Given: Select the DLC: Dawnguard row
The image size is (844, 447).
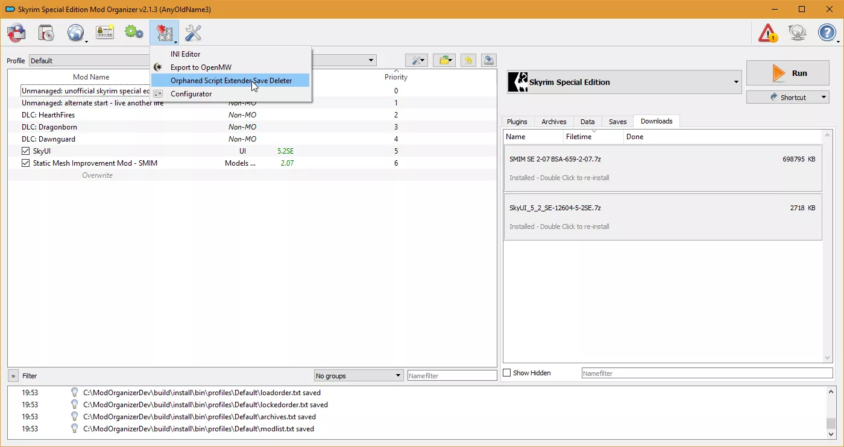Looking at the screenshot, I should (x=252, y=139).
